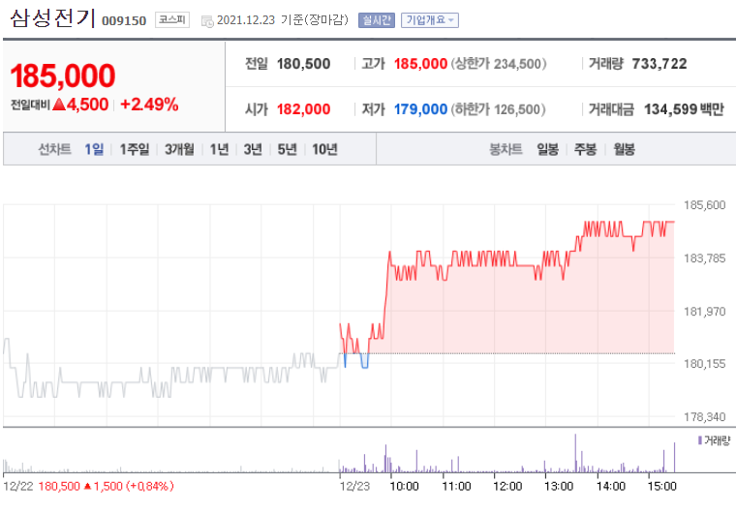Open the 월봉 candle chart
The width and height of the screenshot is (736, 513).
click(625, 149)
